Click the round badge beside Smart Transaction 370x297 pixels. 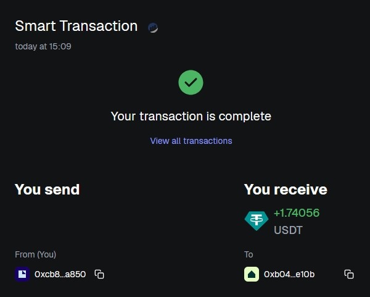(x=153, y=28)
